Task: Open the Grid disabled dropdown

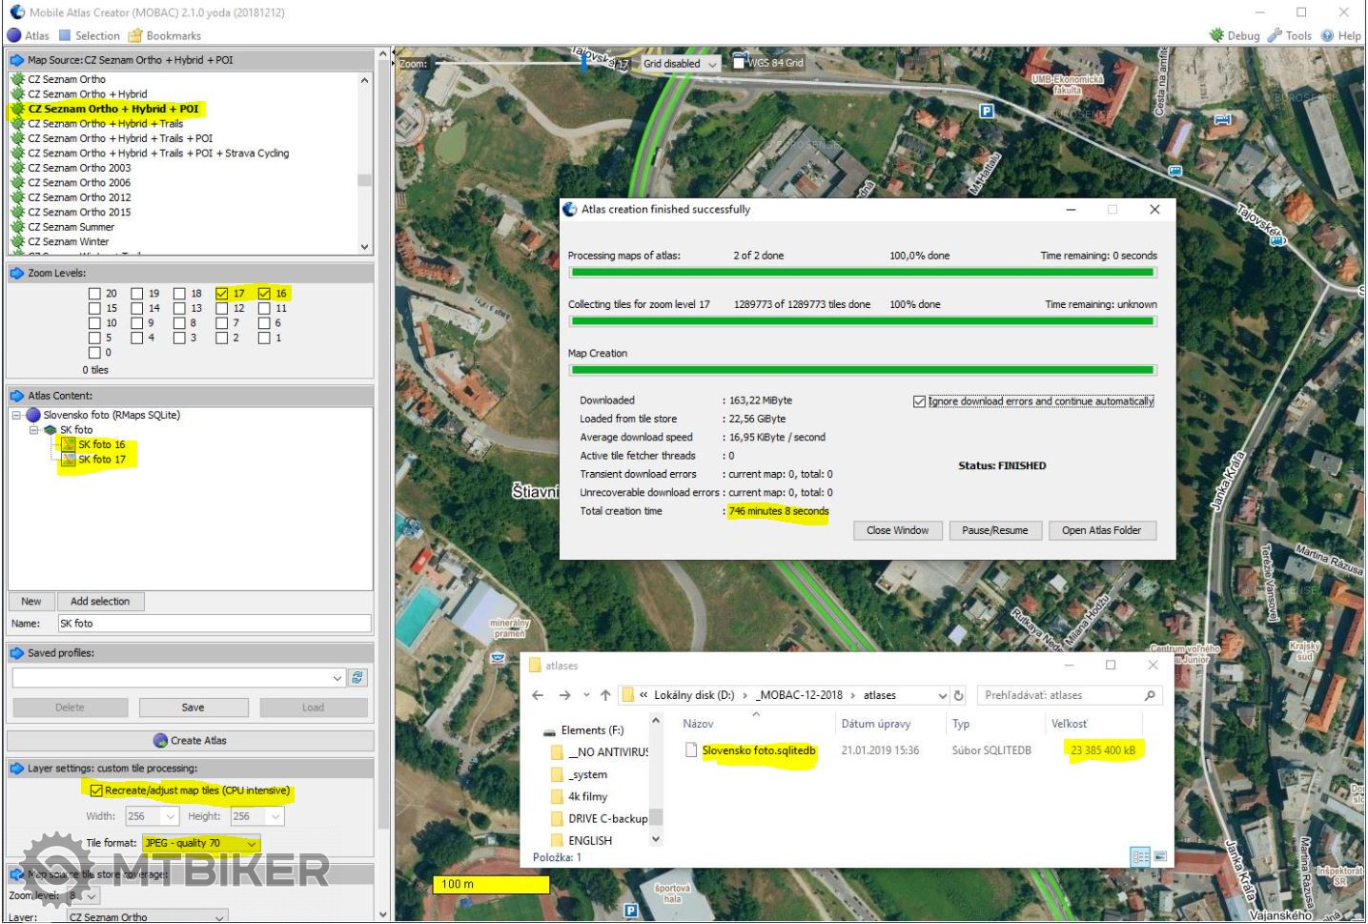Action: tap(681, 64)
